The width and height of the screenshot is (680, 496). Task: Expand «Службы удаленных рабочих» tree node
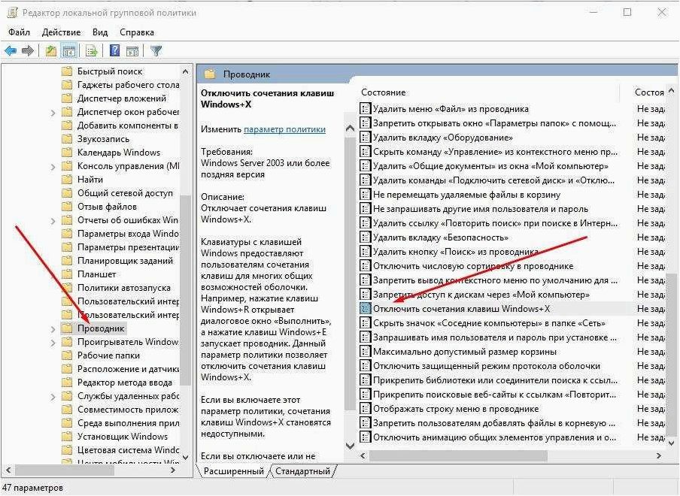(53, 397)
